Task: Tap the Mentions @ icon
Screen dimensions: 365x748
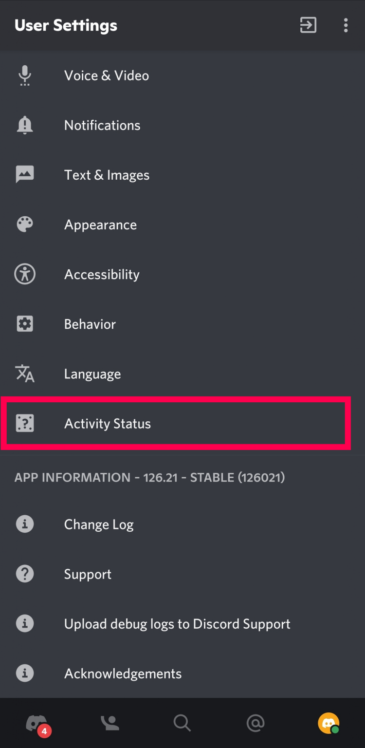Action: tap(255, 723)
